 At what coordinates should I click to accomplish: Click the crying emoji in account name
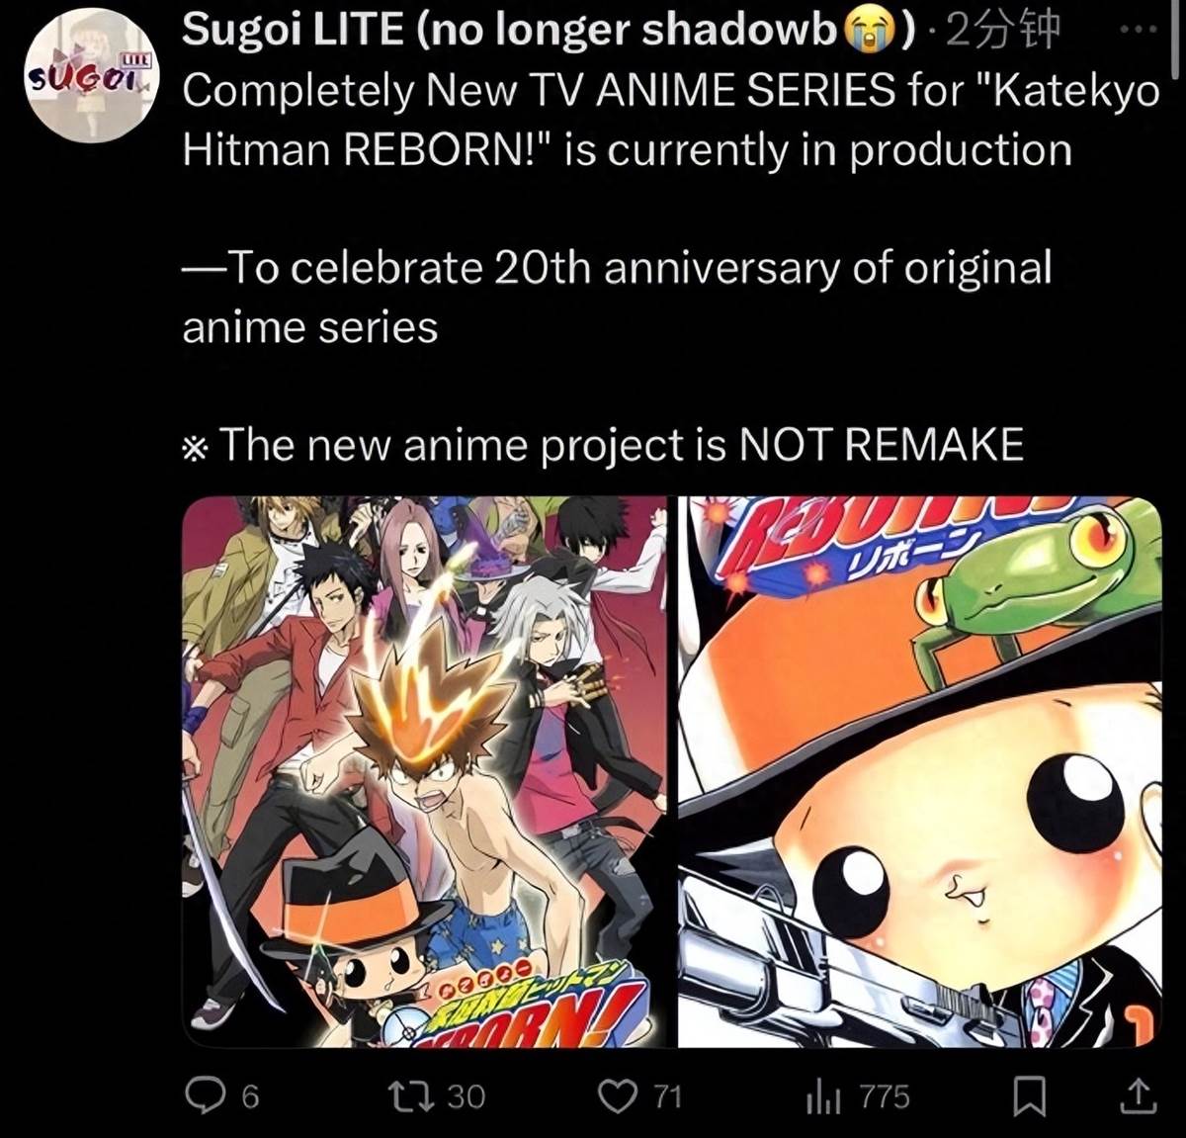pos(868,33)
